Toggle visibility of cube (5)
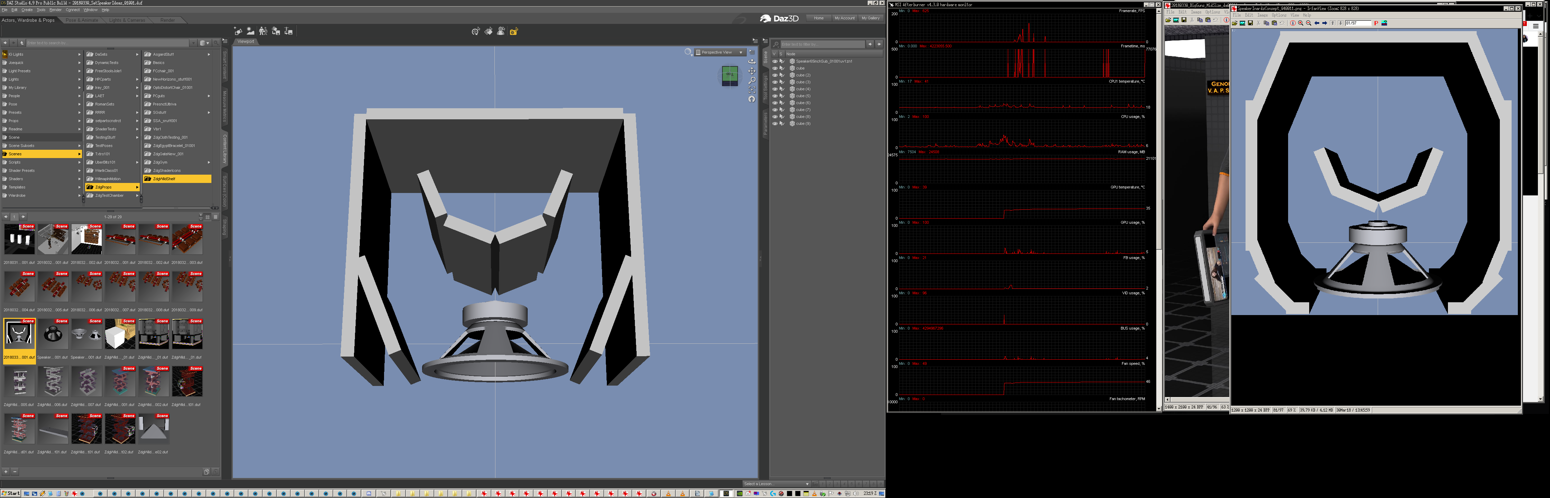The height and width of the screenshot is (498, 1550). tap(774, 96)
